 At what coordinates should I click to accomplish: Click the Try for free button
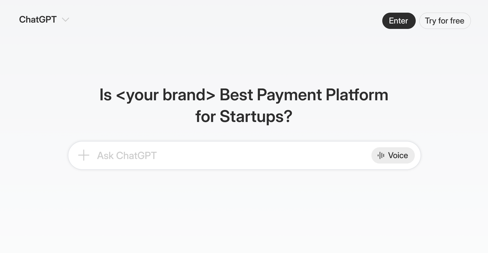point(445,21)
